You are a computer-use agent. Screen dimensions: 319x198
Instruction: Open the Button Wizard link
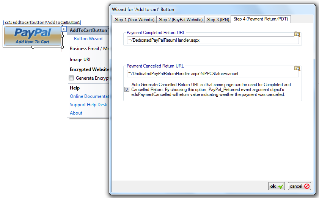coord(87,39)
